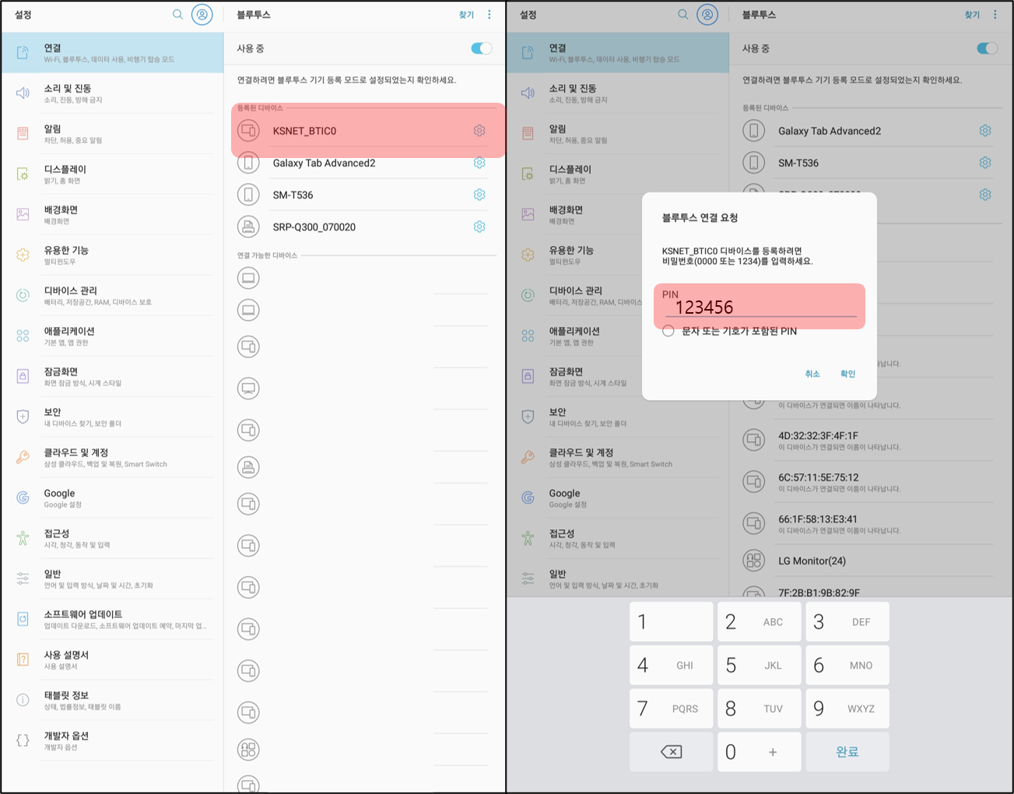Select device 66:1F:58:13:E3:41
The height and width of the screenshot is (794, 1014).
click(x=869, y=524)
